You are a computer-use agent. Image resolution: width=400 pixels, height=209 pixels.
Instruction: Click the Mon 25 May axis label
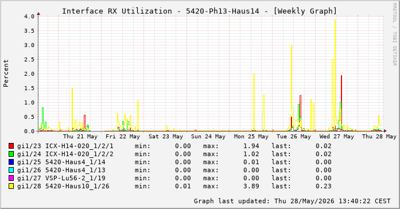tap(251, 137)
